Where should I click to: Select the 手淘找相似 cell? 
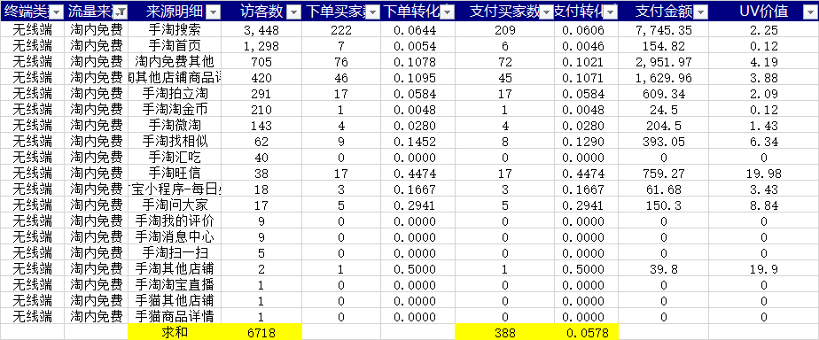(175, 142)
